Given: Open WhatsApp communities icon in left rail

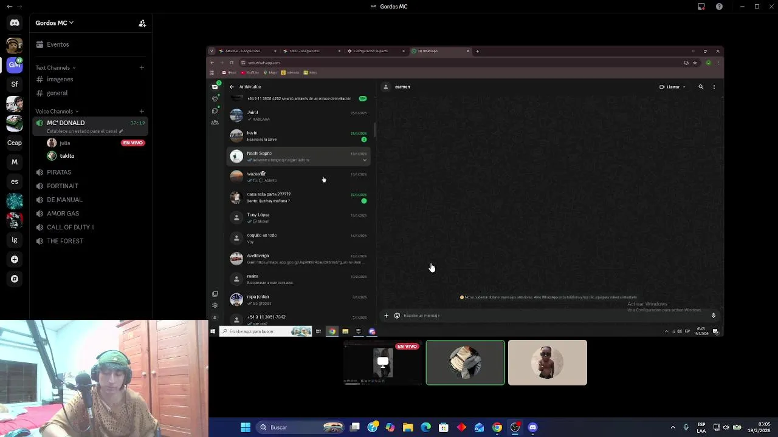Looking at the screenshot, I should pos(215,123).
